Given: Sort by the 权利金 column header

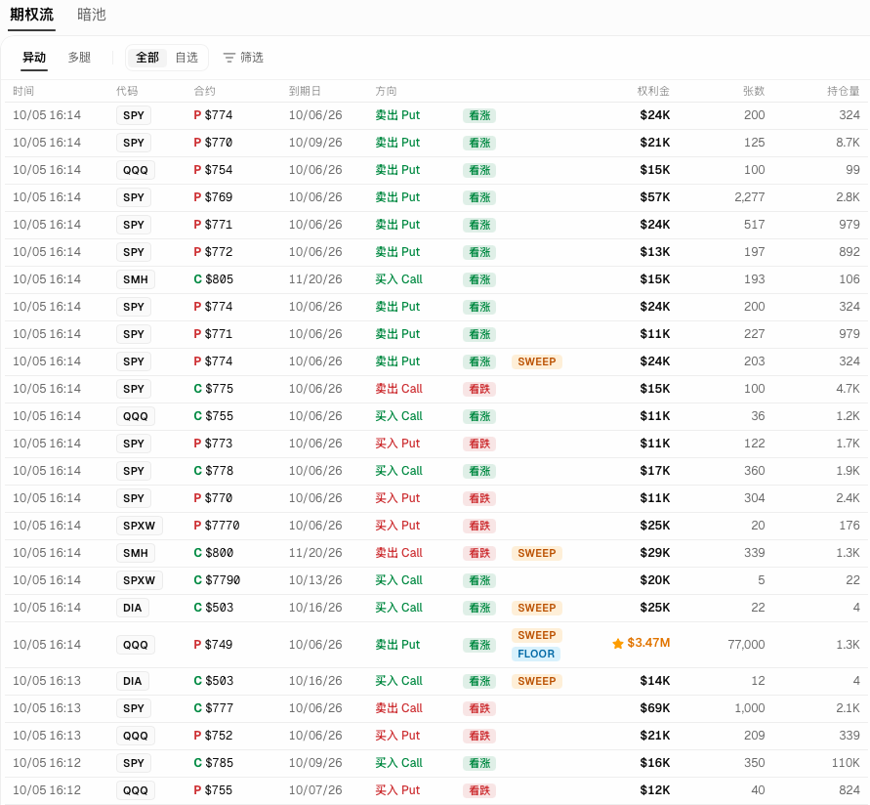Looking at the screenshot, I should coord(653,91).
